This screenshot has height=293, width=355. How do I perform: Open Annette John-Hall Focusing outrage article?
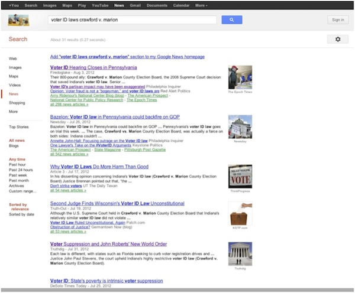click(99, 141)
